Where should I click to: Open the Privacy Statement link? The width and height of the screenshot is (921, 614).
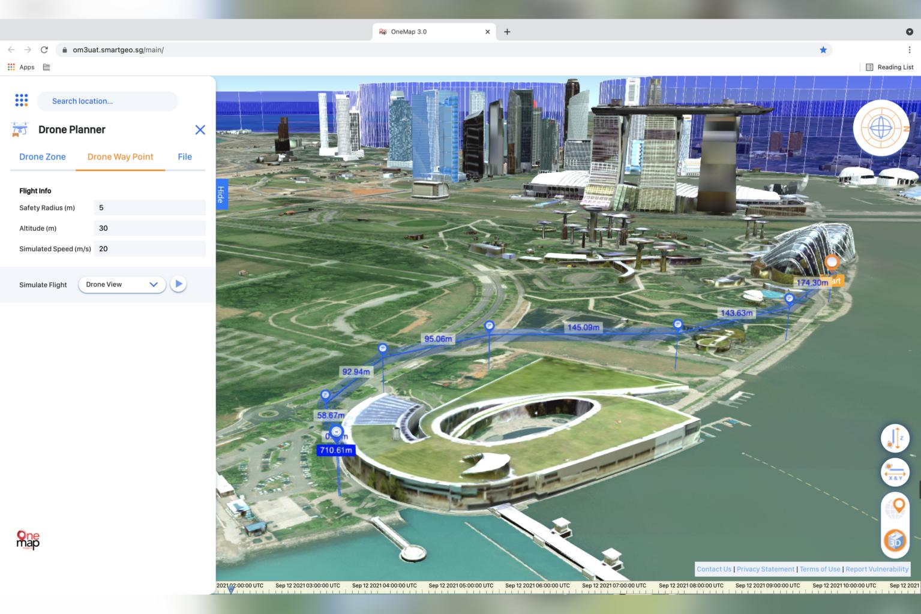tap(765, 569)
